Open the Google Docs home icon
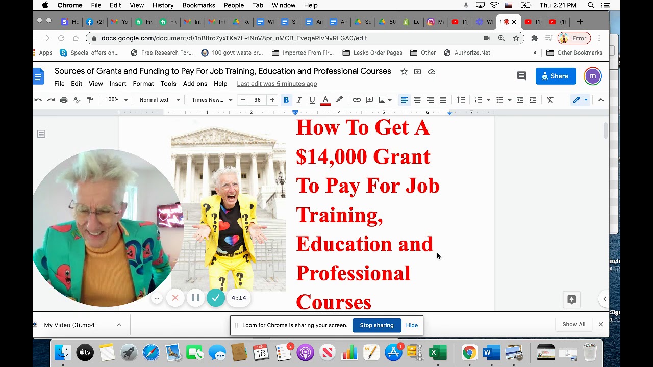653x367 pixels. pos(39,77)
